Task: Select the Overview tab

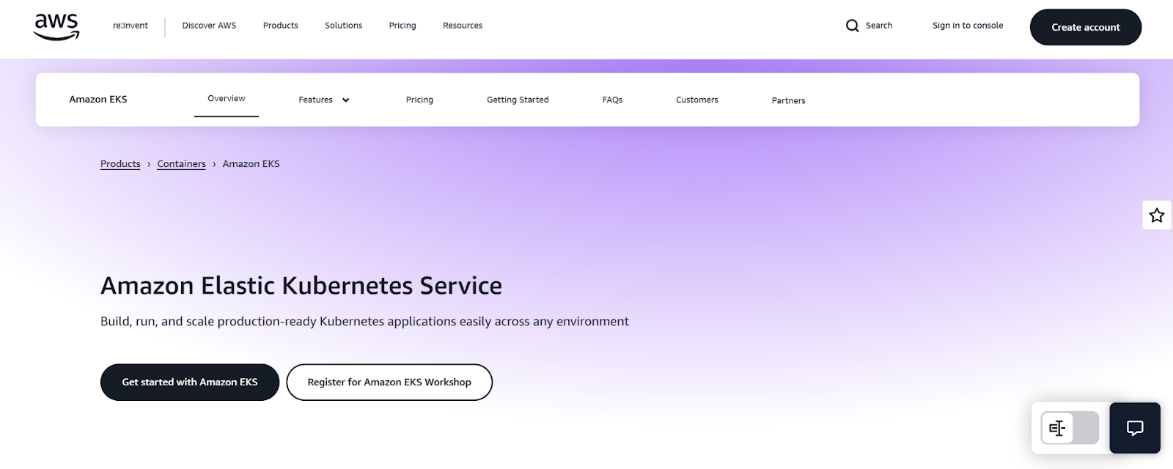Action: [227, 99]
